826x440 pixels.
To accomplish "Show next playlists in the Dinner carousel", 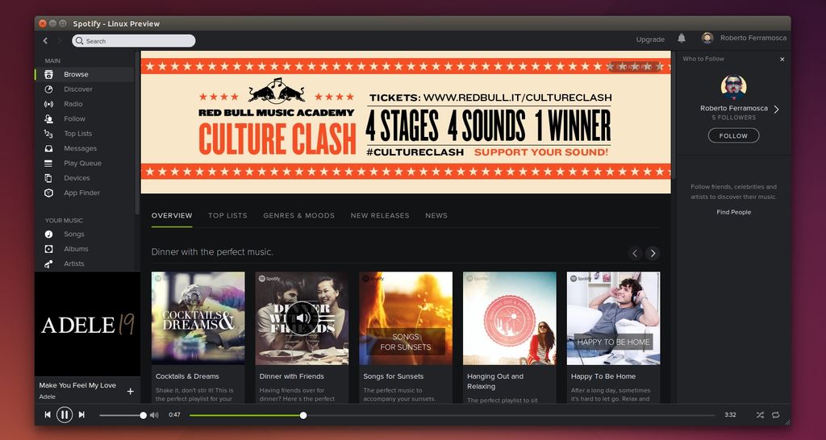I will (x=653, y=253).
